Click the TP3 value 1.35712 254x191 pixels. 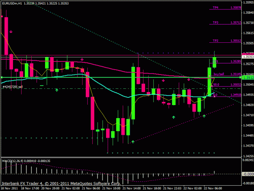tap(236, 22)
